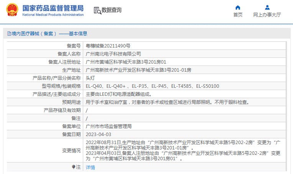The width and height of the screenshot is (293, 174).
Task: Click the model list starting EL-Q40
Action: tap(152, 86)
